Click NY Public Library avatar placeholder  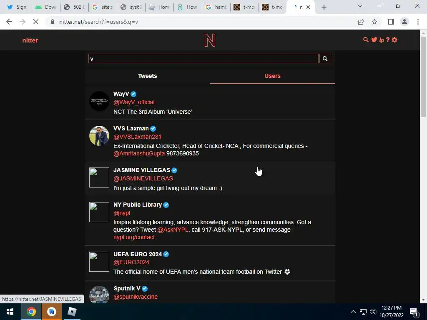click(x=99, y=212)
